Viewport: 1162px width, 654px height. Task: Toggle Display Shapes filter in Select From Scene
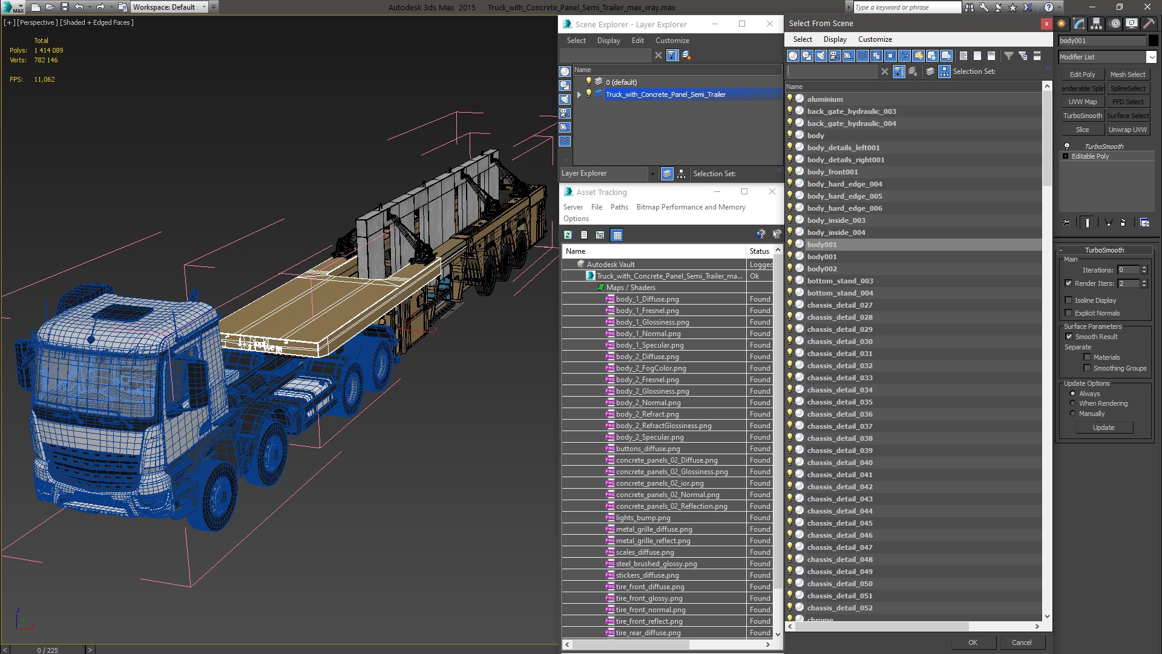click(807, 56)
